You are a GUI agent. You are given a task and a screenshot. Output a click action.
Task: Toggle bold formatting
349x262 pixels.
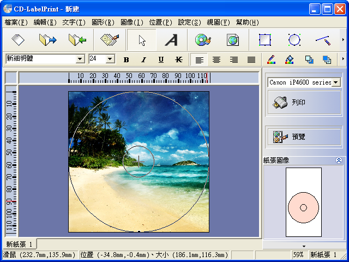(x=126, y=59)
